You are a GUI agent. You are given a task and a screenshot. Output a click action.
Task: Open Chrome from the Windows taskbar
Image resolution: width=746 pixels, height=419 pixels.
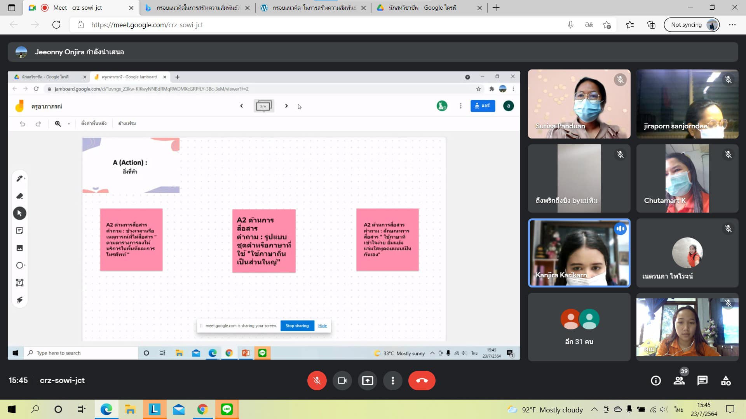[x=202, y=409]
